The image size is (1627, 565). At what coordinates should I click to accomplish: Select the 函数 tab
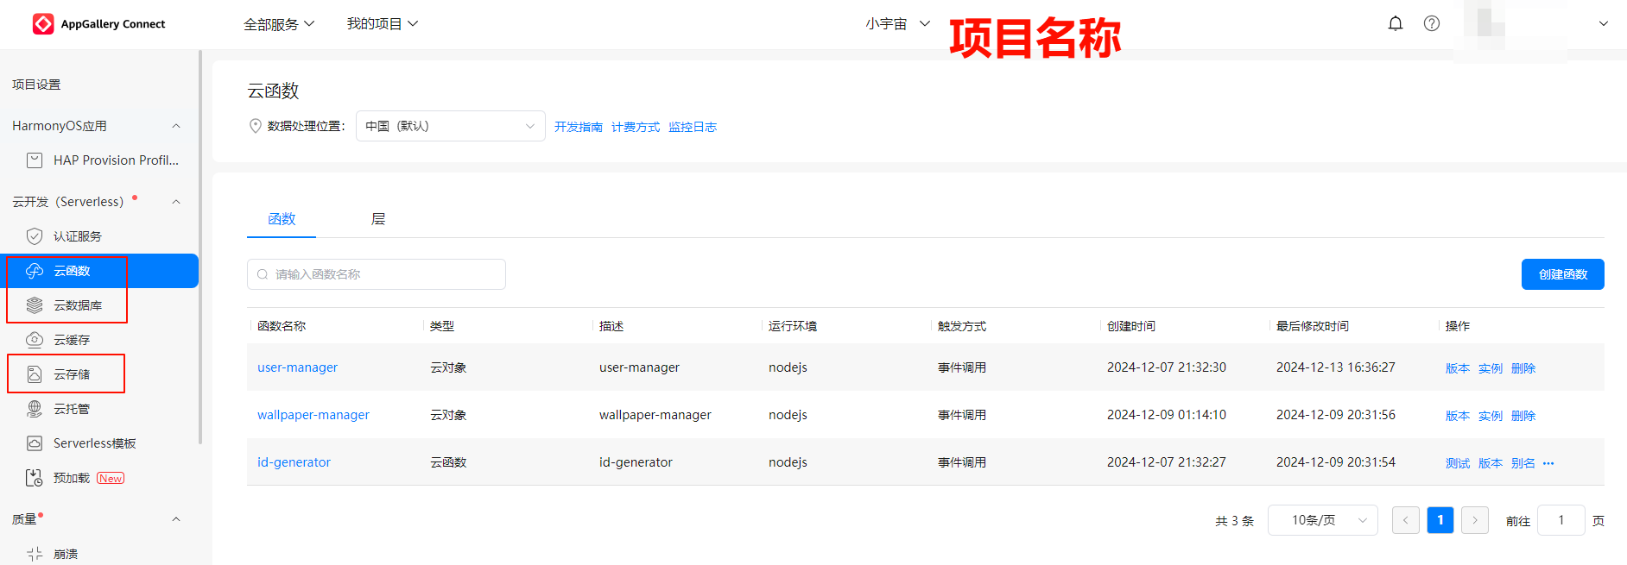click(282, 219)
